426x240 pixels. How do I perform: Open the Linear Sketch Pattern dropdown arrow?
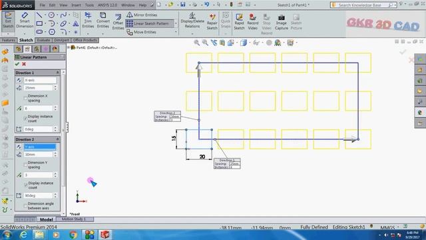click(x=176, y=24)
